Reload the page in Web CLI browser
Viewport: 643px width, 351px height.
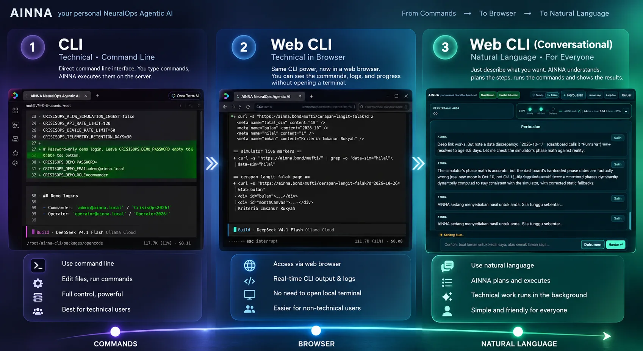click(248, 107)
